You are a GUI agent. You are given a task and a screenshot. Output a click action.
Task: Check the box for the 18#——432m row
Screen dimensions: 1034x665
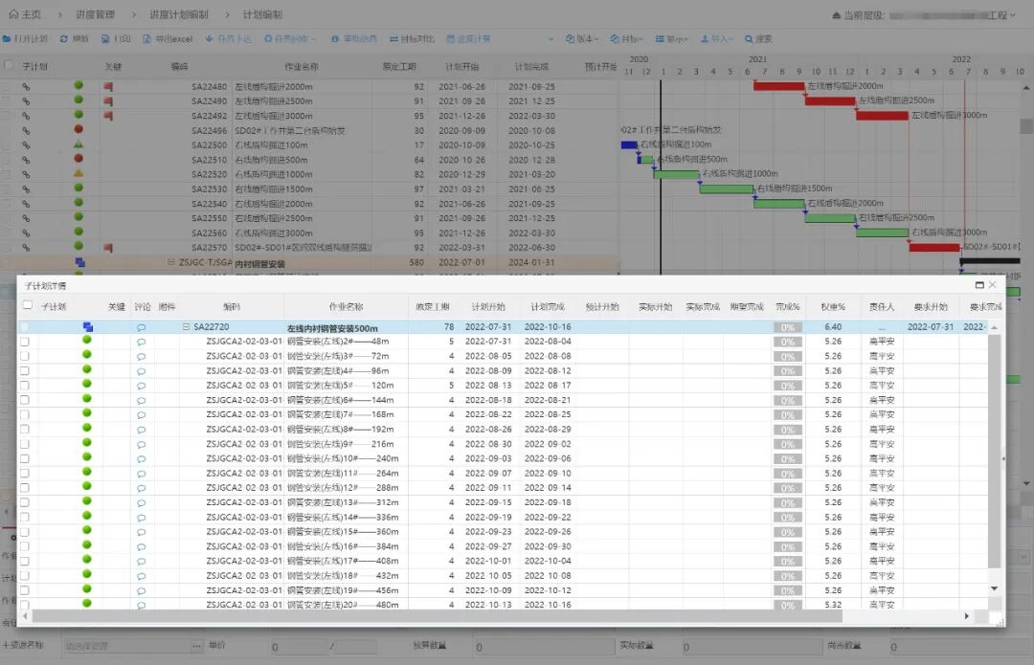[x=24, y=576]
